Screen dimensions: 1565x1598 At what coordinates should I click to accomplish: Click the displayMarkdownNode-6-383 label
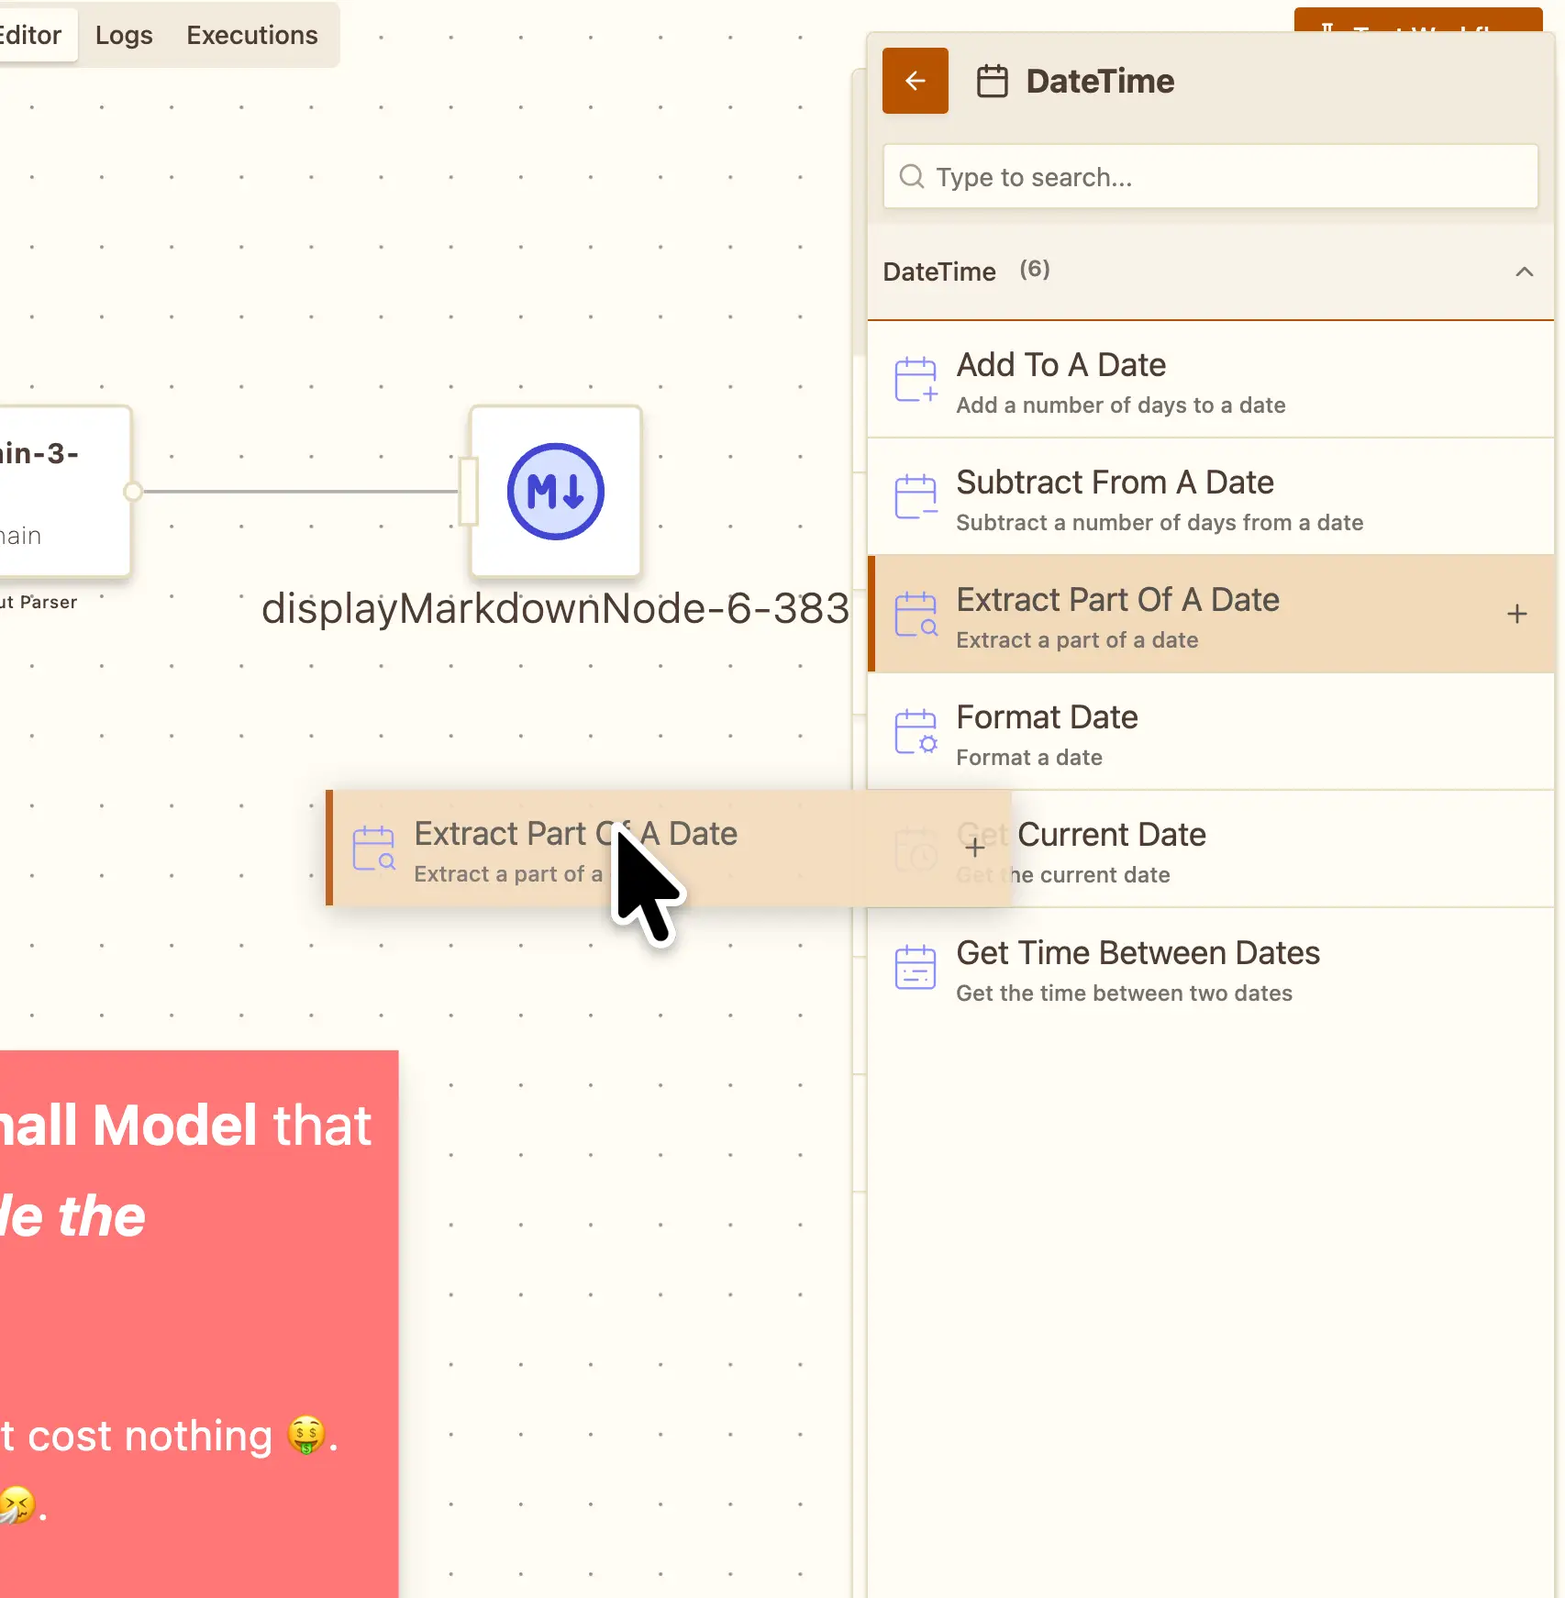click(555, 608)
